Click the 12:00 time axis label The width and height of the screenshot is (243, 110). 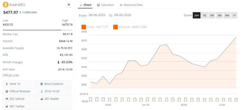[222, 105]
